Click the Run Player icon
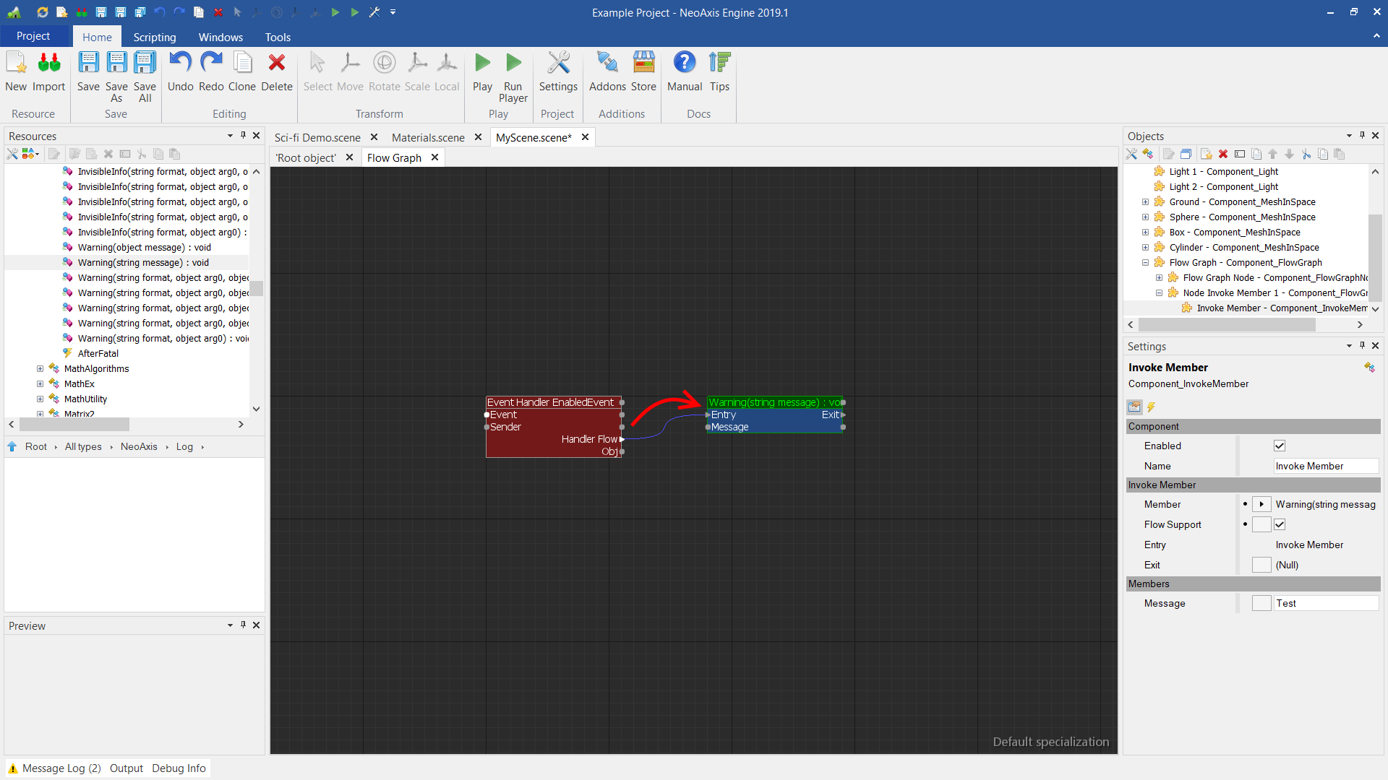This screenshot has width=1388, height=780. [x=513, y=64]
